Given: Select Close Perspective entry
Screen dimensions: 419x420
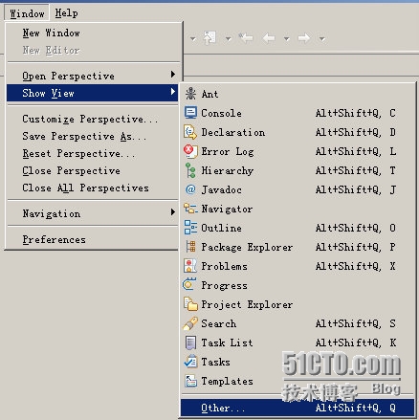Looking at the screenshot, I should click(x=93, y=170).
